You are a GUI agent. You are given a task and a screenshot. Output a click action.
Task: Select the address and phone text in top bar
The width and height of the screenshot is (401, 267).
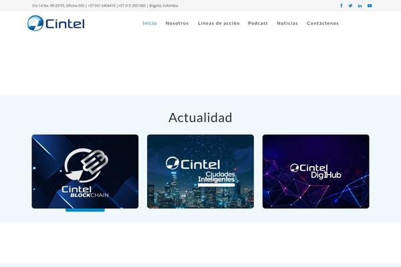[105, 5]
